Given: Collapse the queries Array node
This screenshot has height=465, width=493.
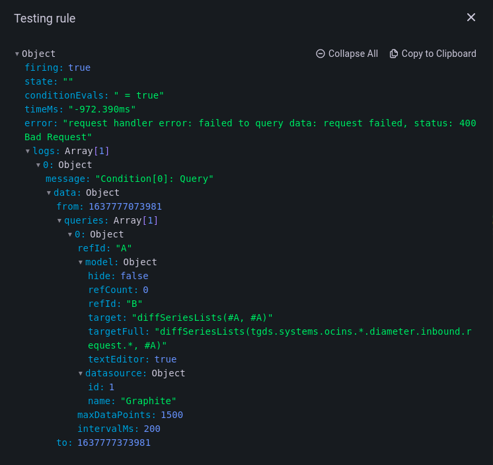Looking at the screenshot, I should pos(59,220).
